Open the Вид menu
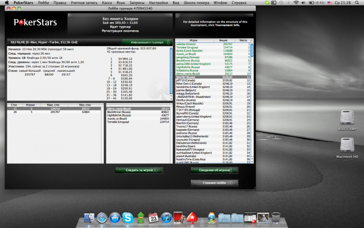 (x=176, y=3)
